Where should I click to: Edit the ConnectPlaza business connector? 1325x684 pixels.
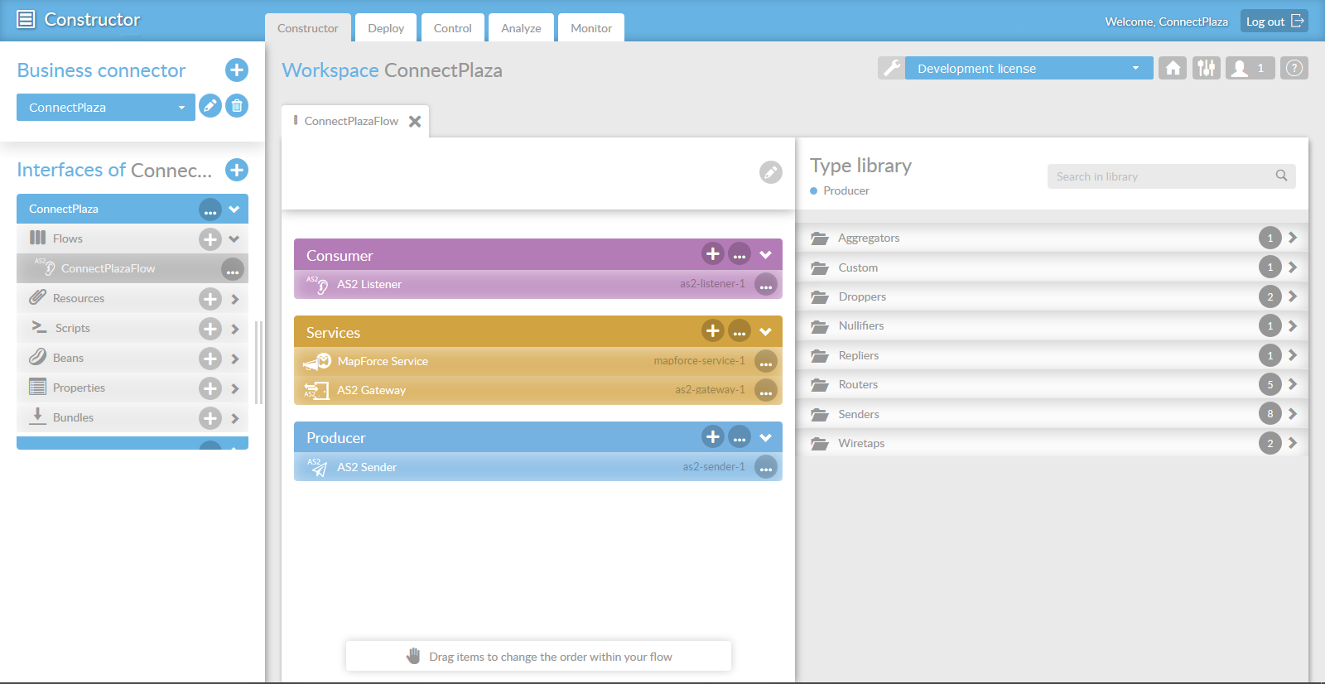tap(210, 106)
